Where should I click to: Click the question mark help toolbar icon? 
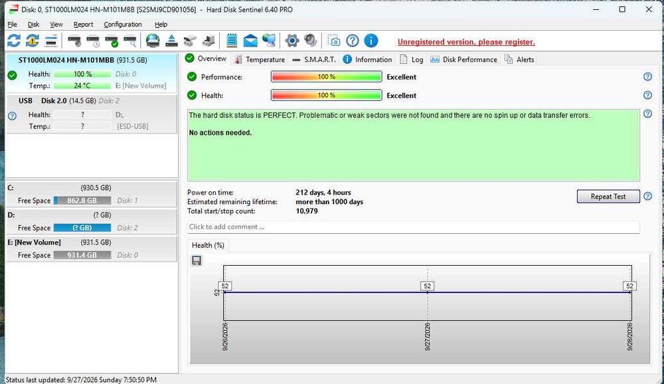353,41
